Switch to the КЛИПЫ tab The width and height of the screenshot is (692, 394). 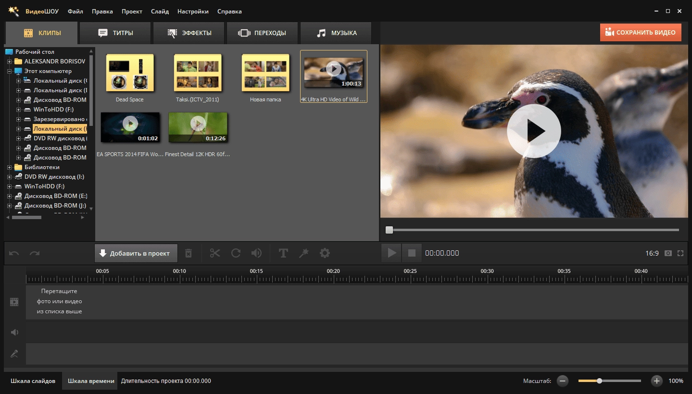tap(41, 33)
